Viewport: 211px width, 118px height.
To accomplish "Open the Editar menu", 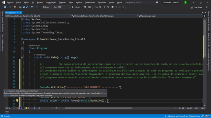I will (x=18, y=2).
